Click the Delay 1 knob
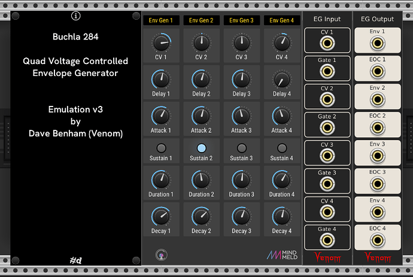Image resolution: width=413 pixels, height=277 pixels. [x=161, y=80]
